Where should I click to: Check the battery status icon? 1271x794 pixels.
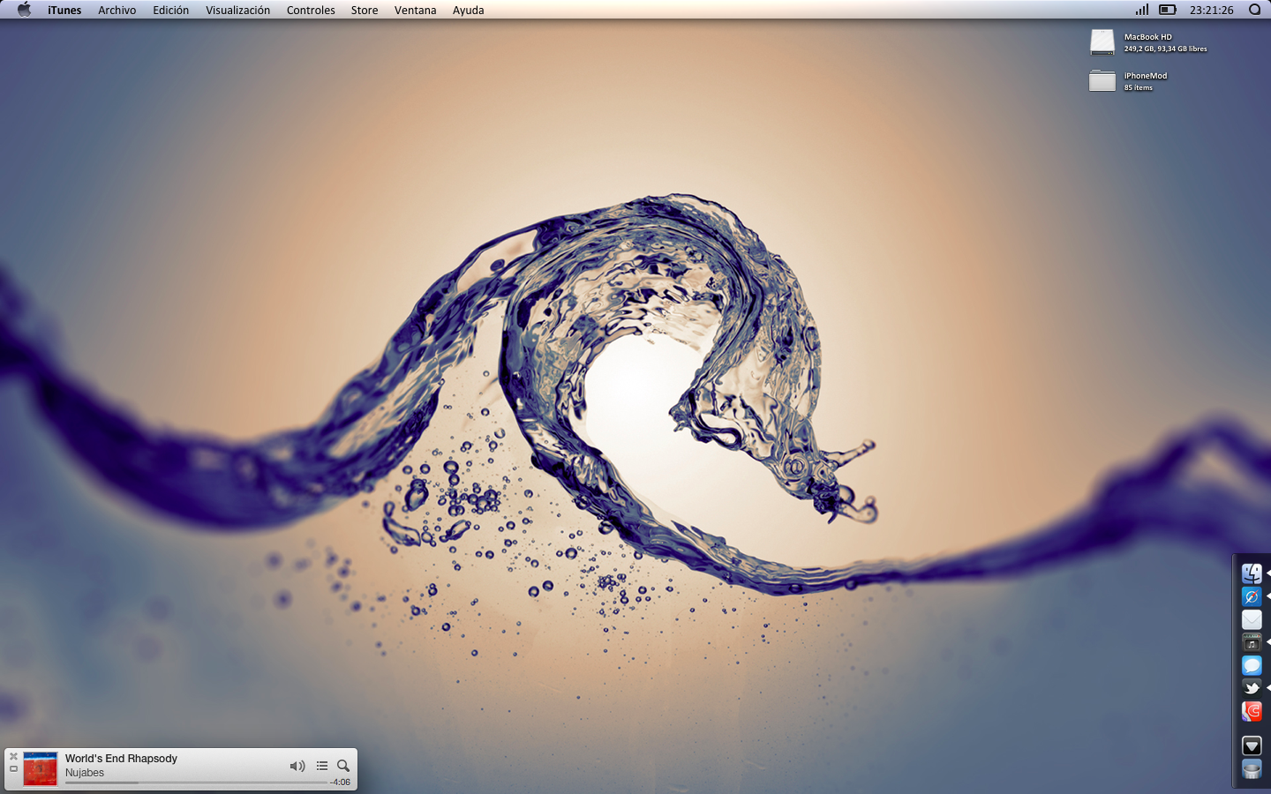(1168, 10)
